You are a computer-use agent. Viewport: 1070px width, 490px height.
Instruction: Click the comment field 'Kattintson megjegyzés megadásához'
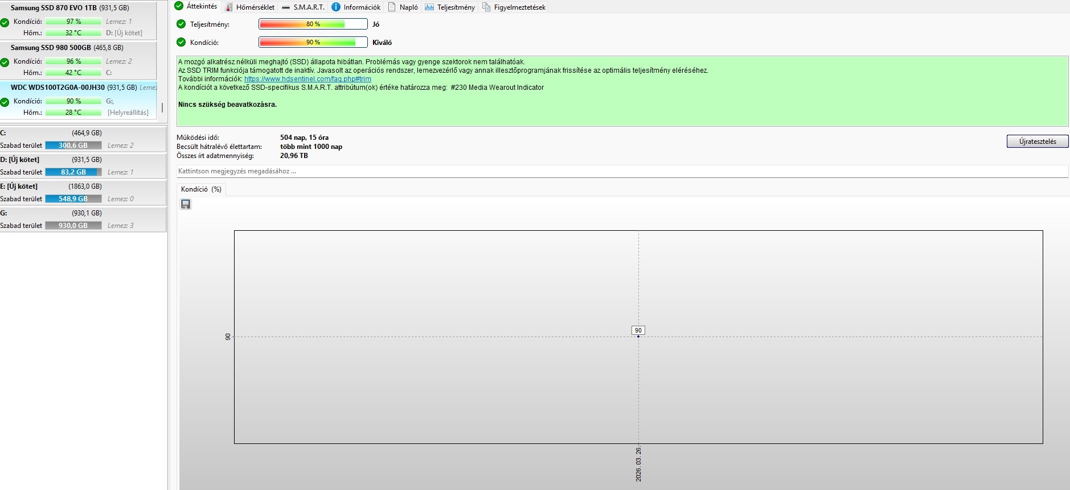[x=622, y=171]
